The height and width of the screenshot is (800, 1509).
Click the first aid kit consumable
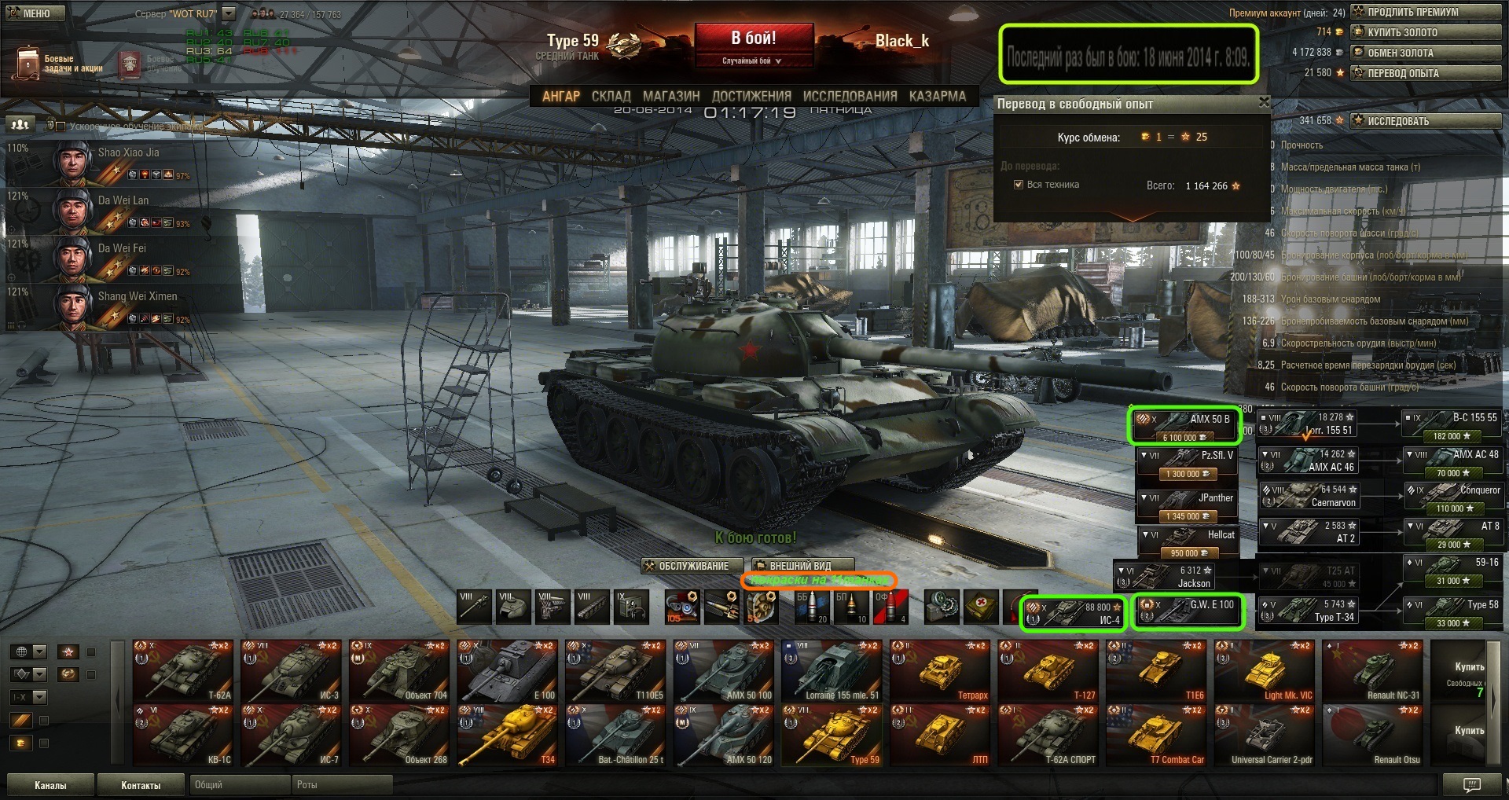982,606
